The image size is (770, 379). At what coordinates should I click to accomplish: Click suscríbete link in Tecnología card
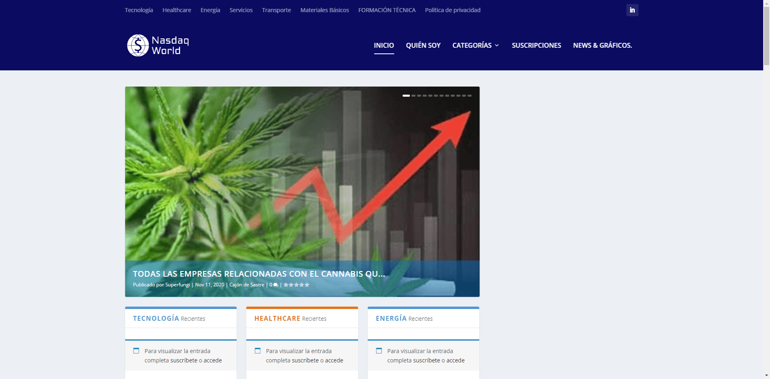coord(184,360)
